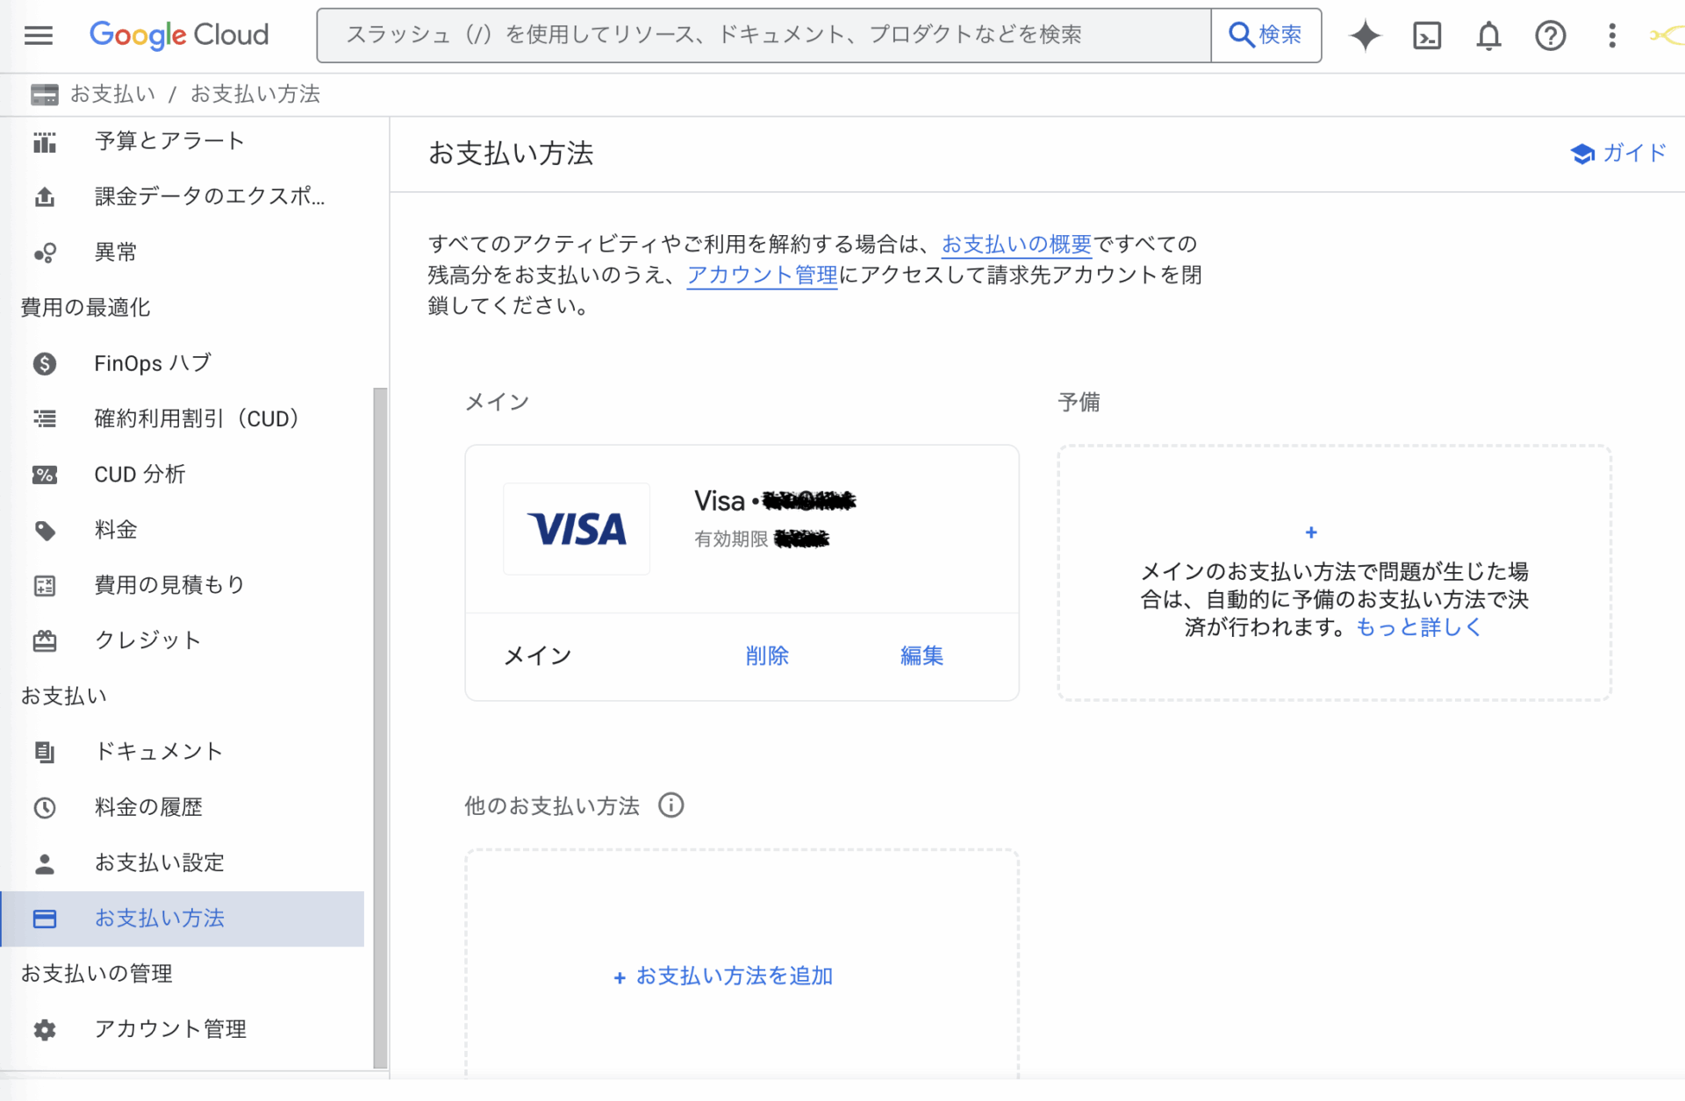Open アカウント管理 sidebar item
Image resolution: width=1685 pixels, height=1101 pixels.
pos(170,1029)
